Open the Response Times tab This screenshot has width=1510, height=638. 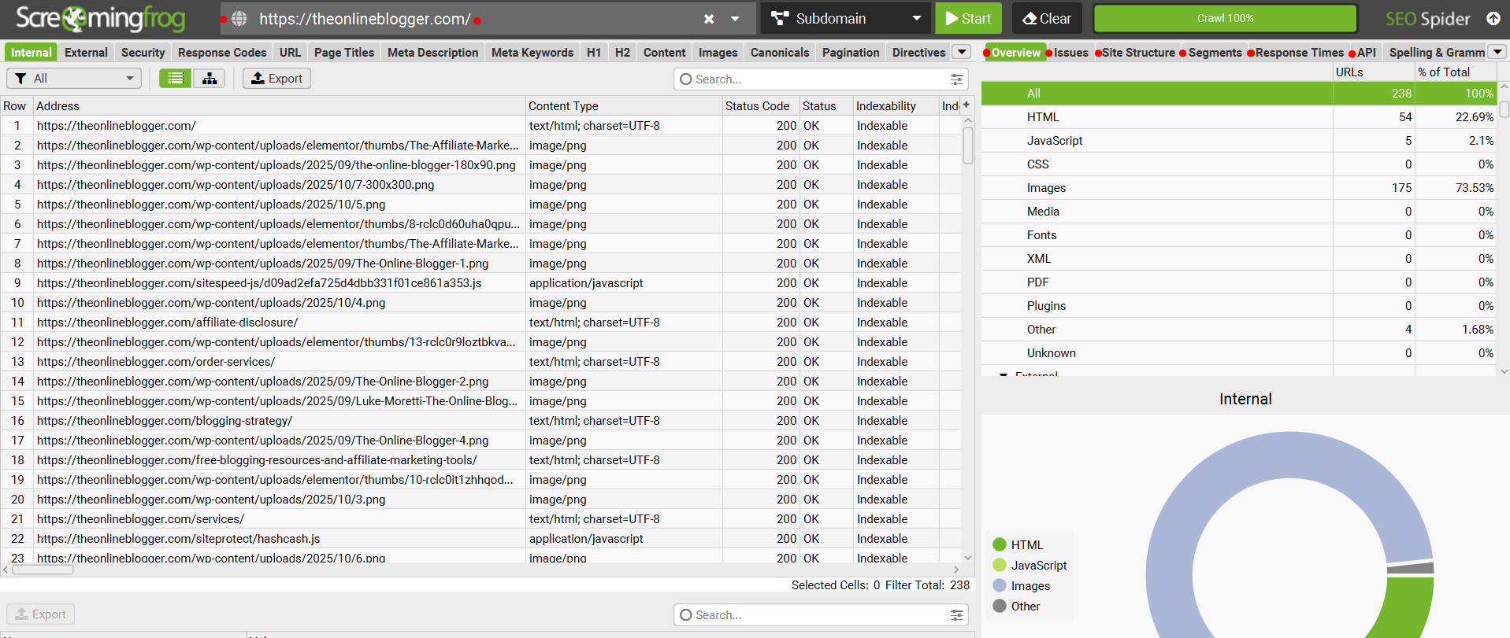click(x=1300, y=52)
